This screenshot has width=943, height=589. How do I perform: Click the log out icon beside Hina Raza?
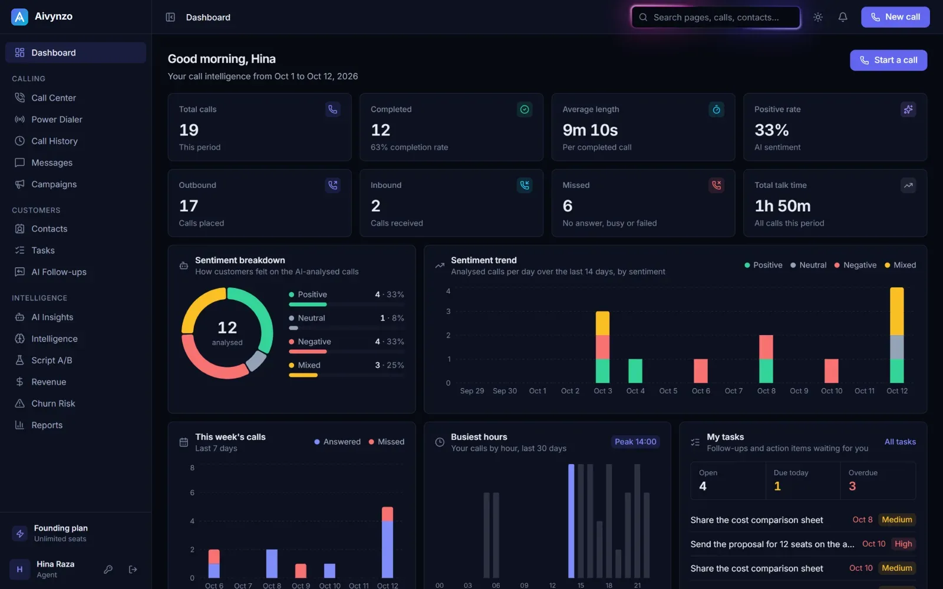(133, 569)
